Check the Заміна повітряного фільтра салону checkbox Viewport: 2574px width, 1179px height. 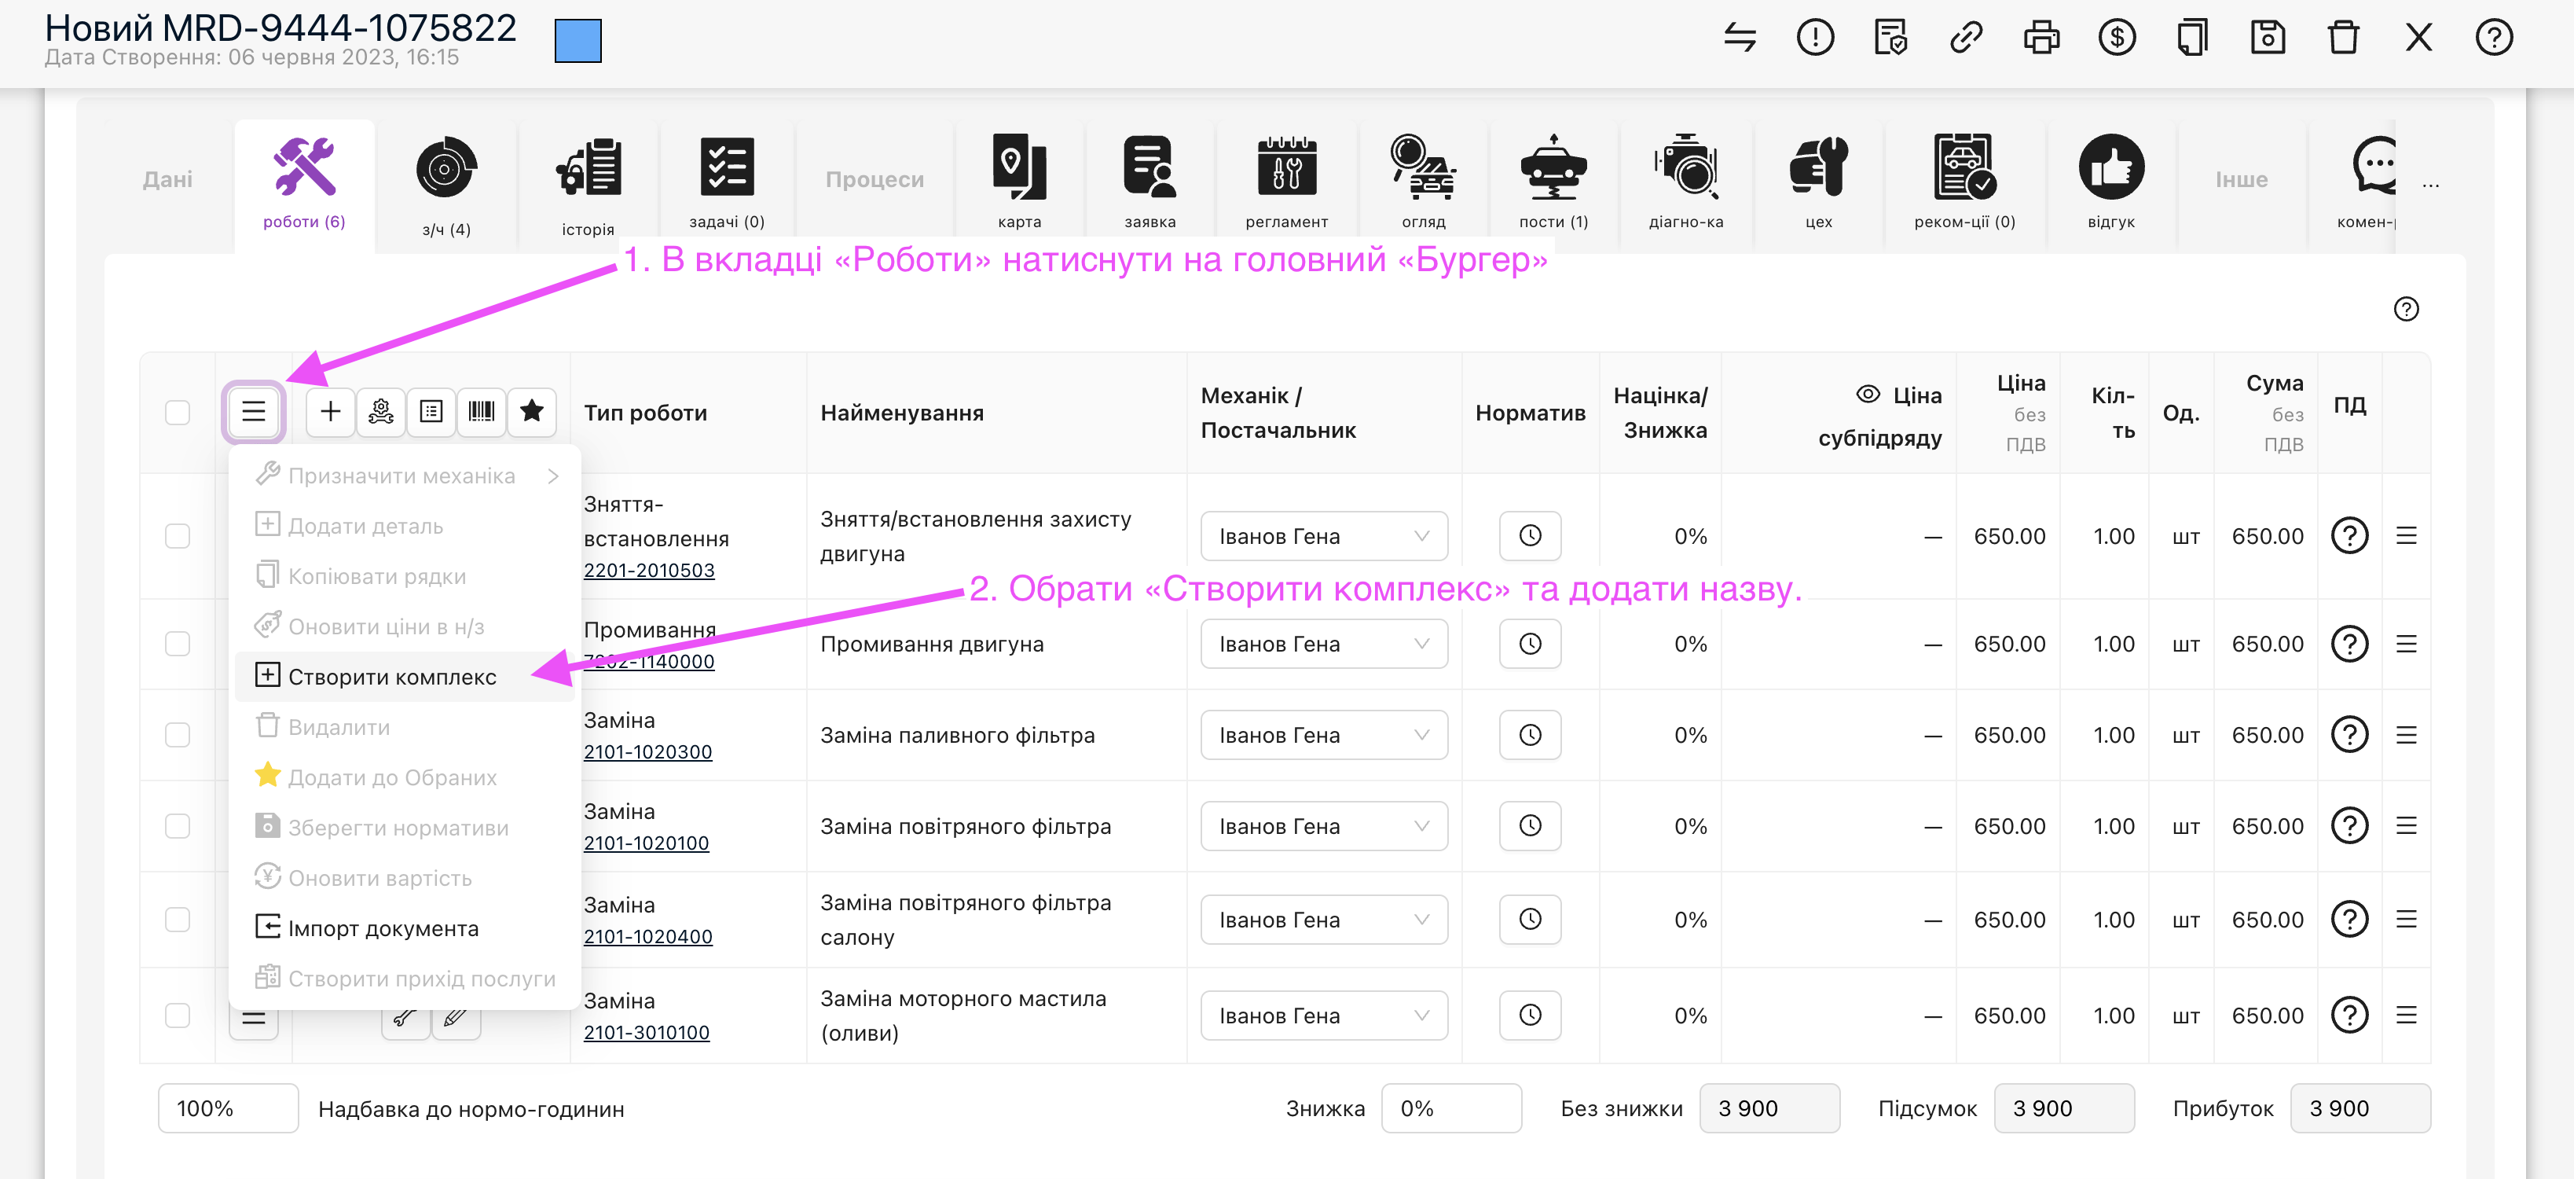coord(178,919)
